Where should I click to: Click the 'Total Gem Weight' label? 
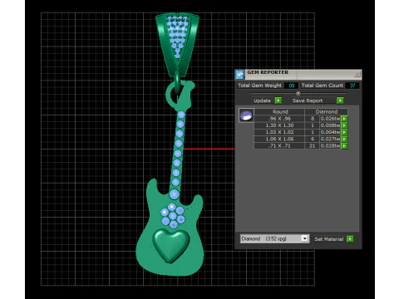coord(259,86)
